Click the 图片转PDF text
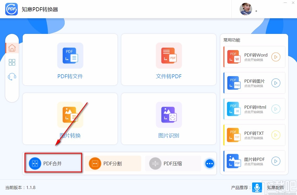 pos(254,160)
